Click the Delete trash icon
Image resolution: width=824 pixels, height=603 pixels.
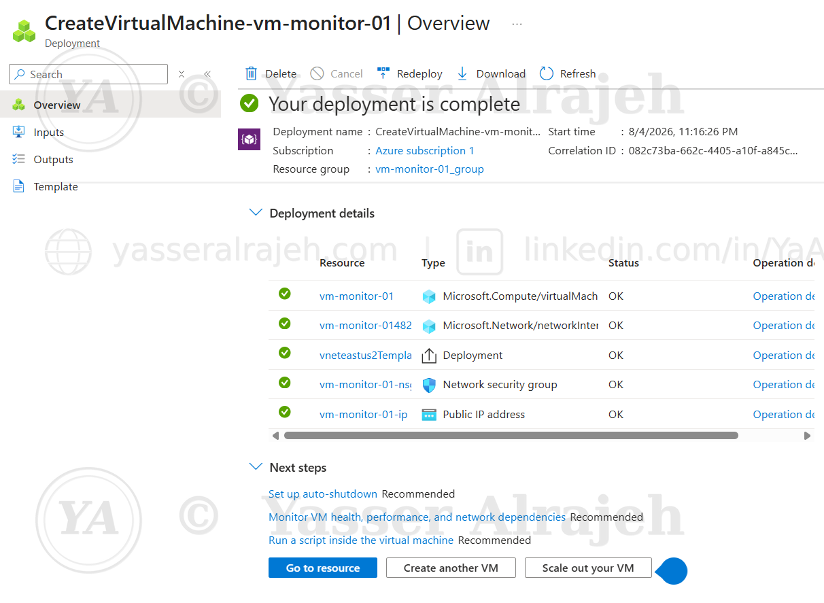[252, 73]
